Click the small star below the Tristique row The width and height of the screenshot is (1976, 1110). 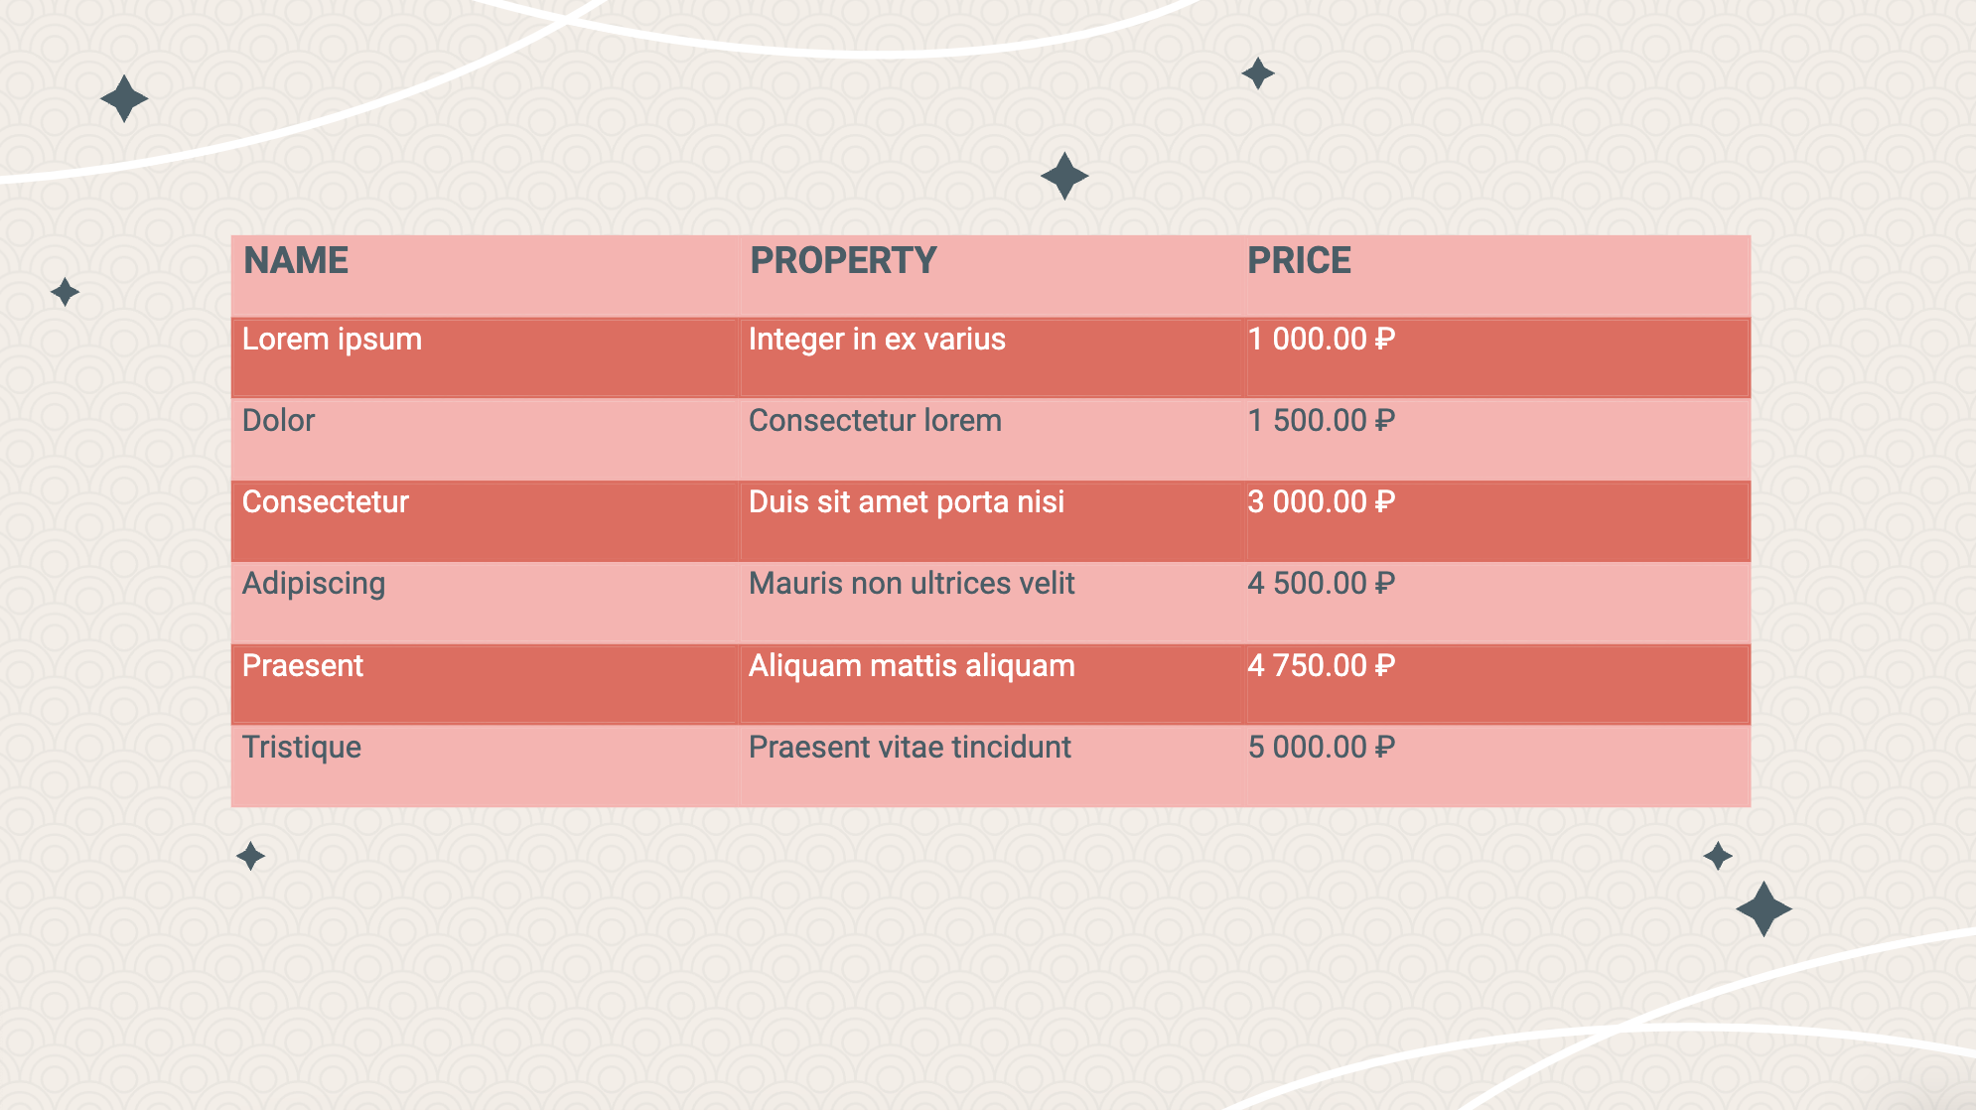pos(250,856)
